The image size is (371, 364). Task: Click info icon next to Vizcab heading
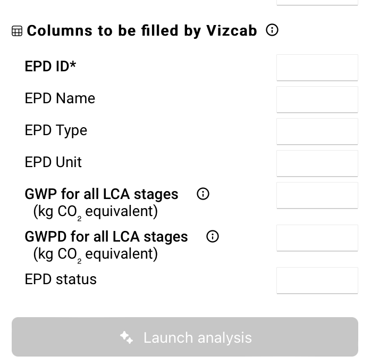[272, 30]
